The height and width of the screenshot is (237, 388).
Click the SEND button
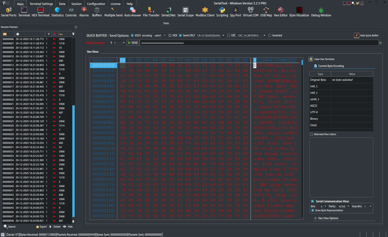pyautogui.click(x=133, y=42)
